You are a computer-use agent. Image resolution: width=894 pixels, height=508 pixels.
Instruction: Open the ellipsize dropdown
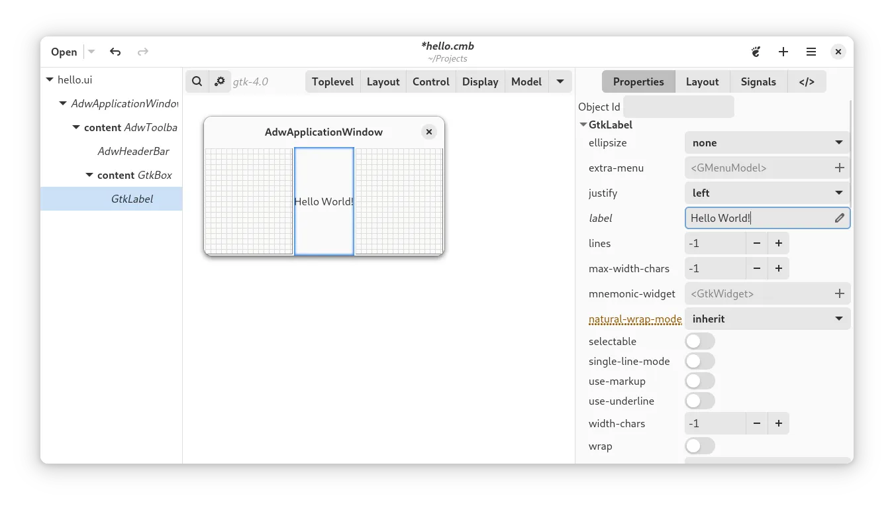point(767,142)
